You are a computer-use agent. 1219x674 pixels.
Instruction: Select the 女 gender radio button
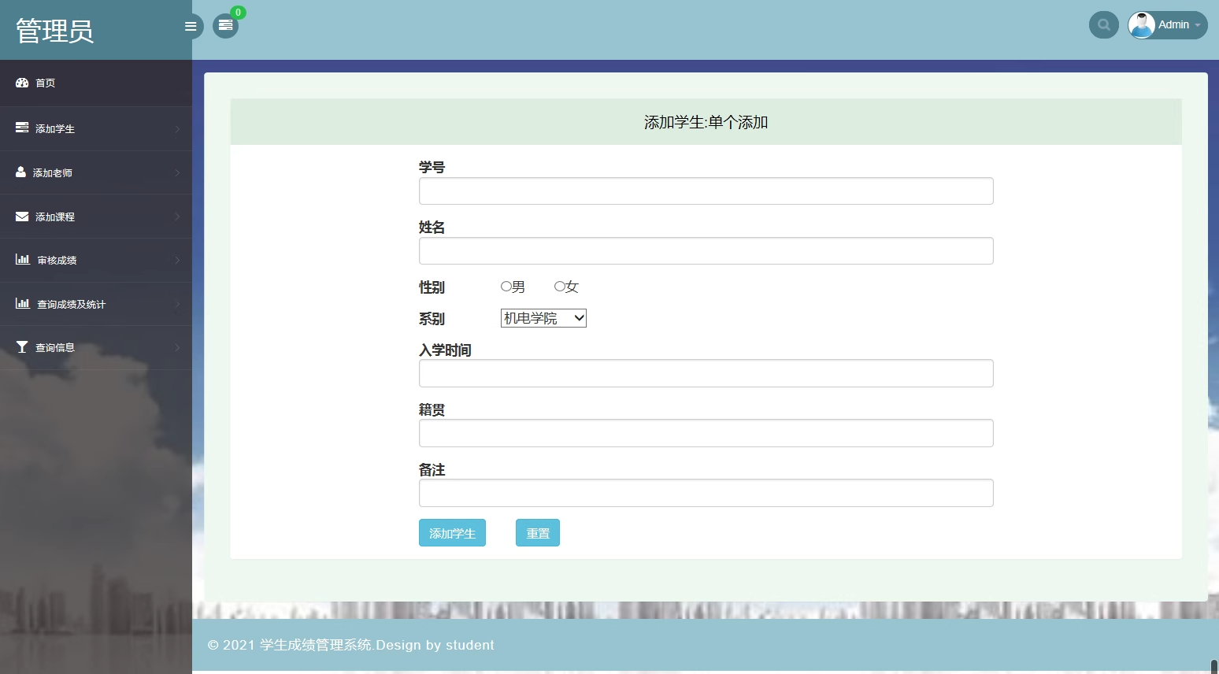[560, 287]
